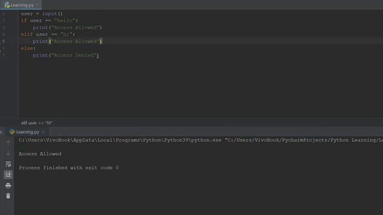Image resolution: width=383 pixels, height=215 pixels.
Task: Toggle scroll to end in console
Action: pyautogui.click(x=8, y=174)
